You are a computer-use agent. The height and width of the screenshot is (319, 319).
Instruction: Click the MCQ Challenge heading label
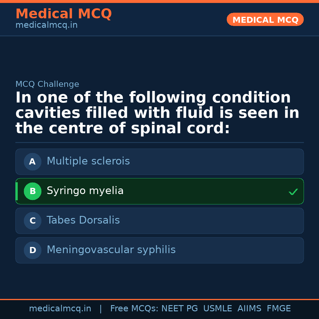[47, 84]
